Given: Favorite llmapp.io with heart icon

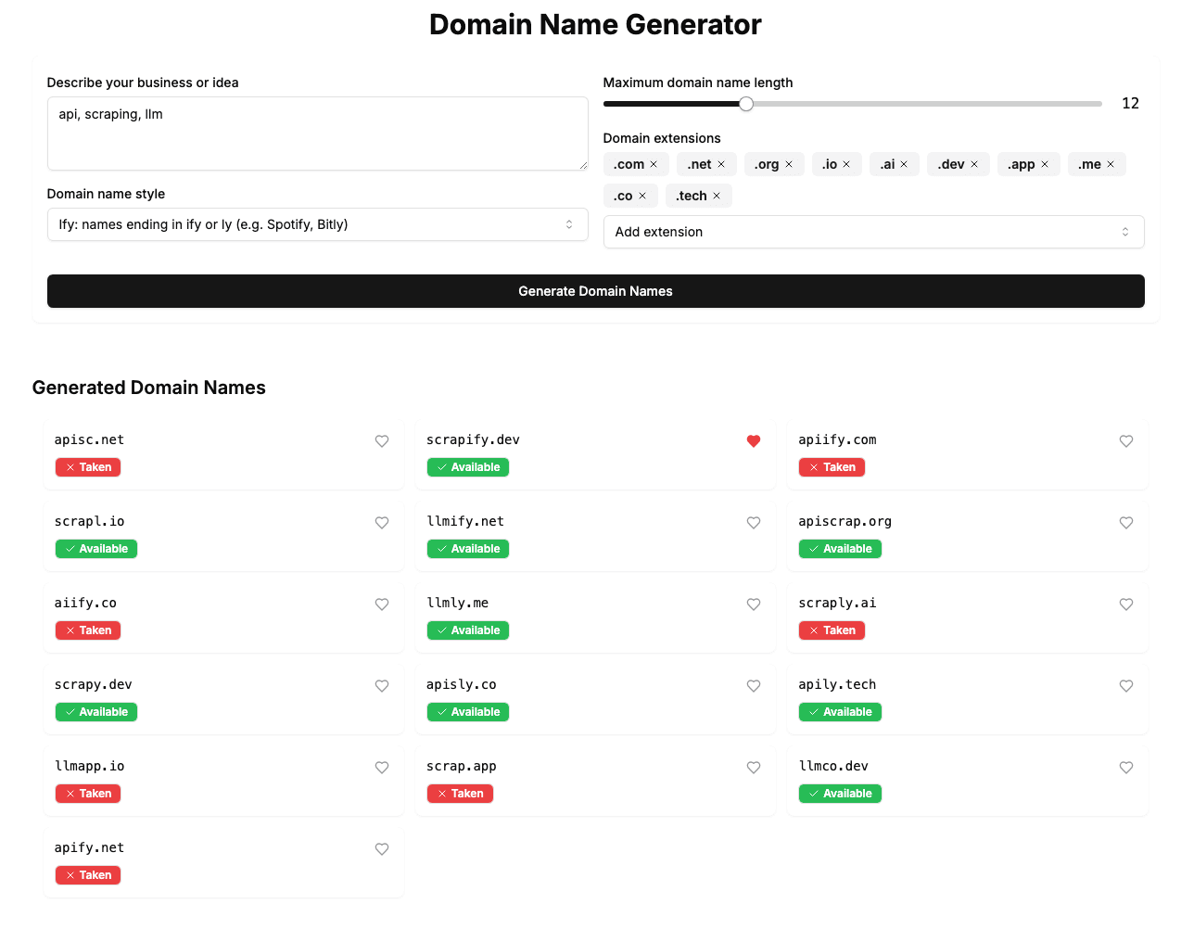Looking at the screenshot, I should 382,768.
